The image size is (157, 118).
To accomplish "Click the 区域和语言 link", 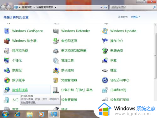I will pos(20,90).
